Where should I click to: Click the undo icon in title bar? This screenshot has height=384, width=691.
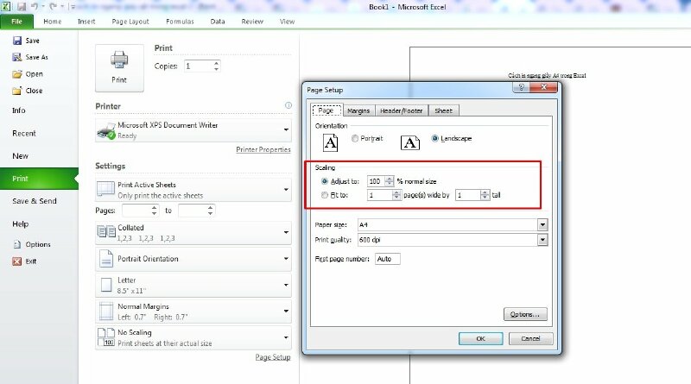(x=35, y=7)
